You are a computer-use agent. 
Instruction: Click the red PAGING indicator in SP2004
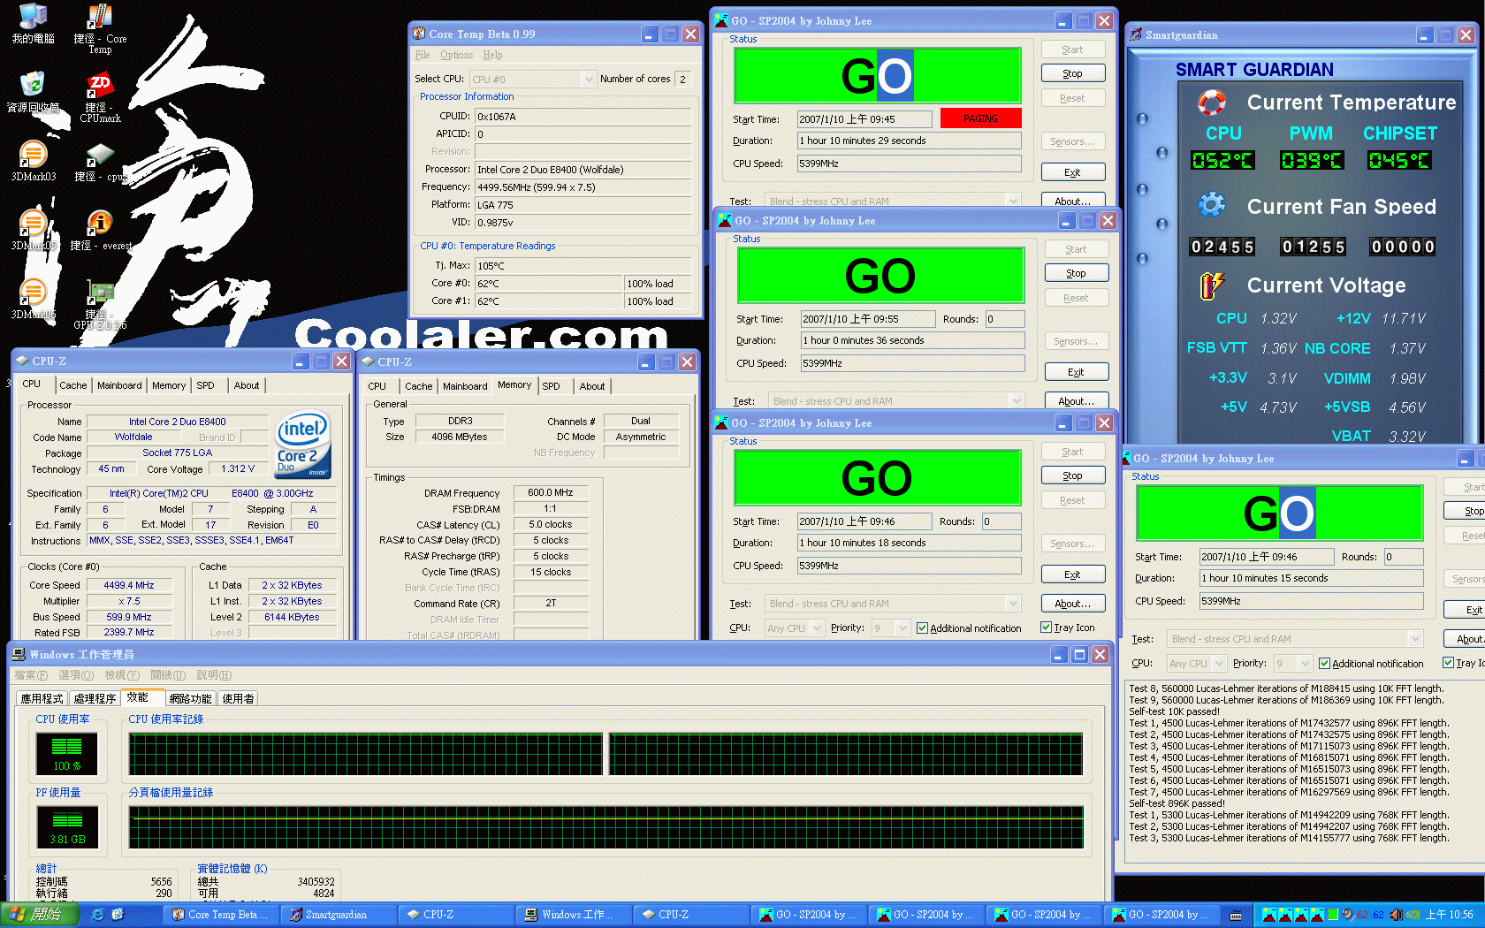(980, 118)
